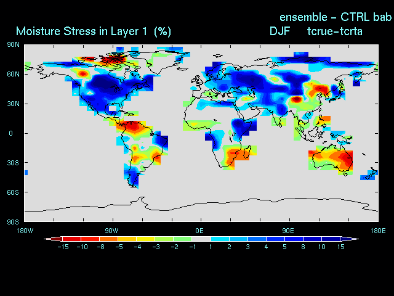Screen dimensions: 394x296
Task: Click the dark blue swatch between 10 and 15
Action: click(x=331, y=238)
